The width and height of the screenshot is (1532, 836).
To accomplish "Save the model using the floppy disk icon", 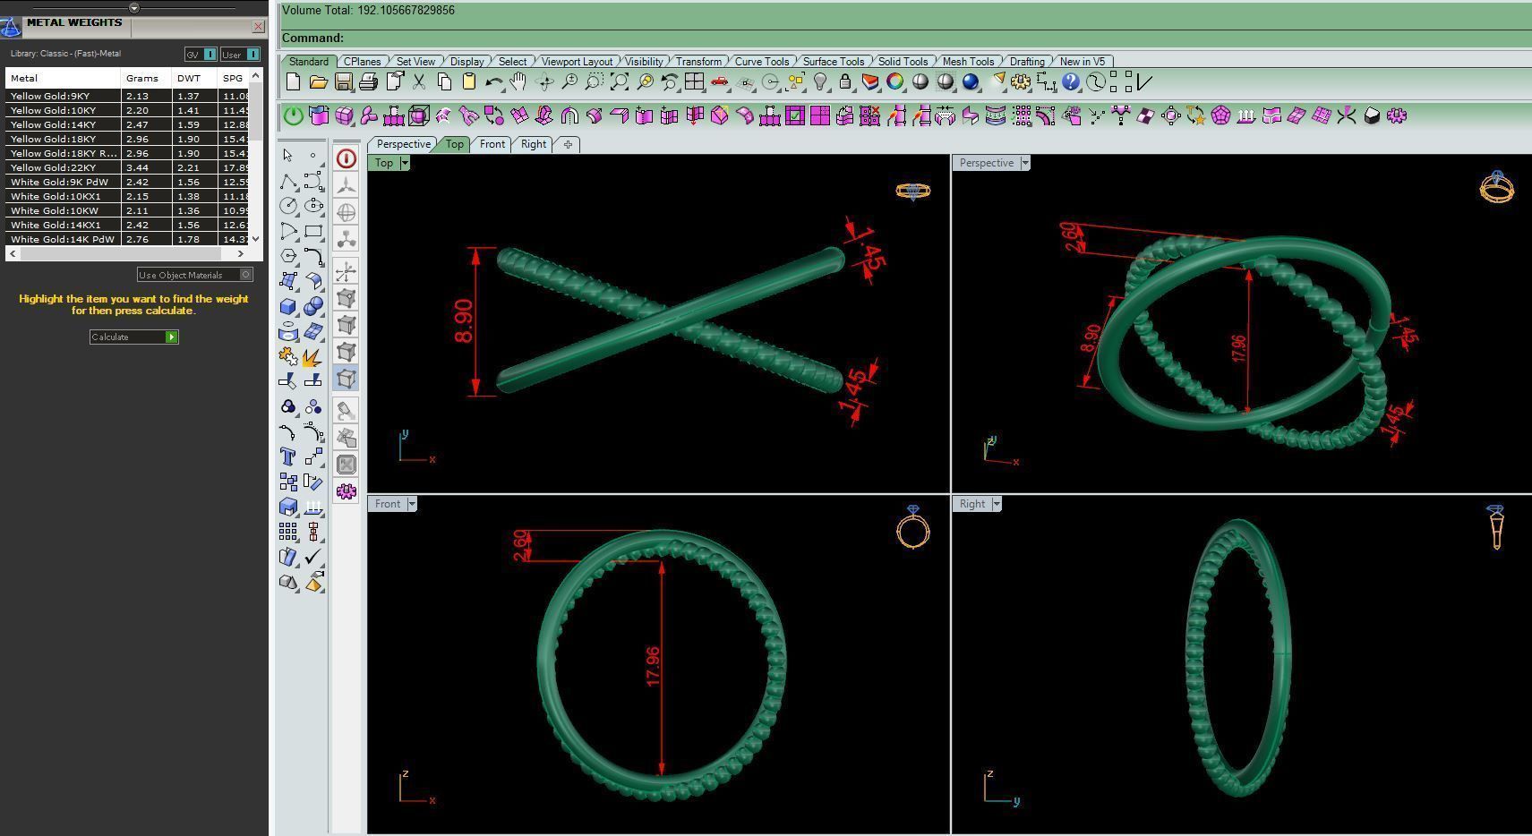I will tap(343, 82).
